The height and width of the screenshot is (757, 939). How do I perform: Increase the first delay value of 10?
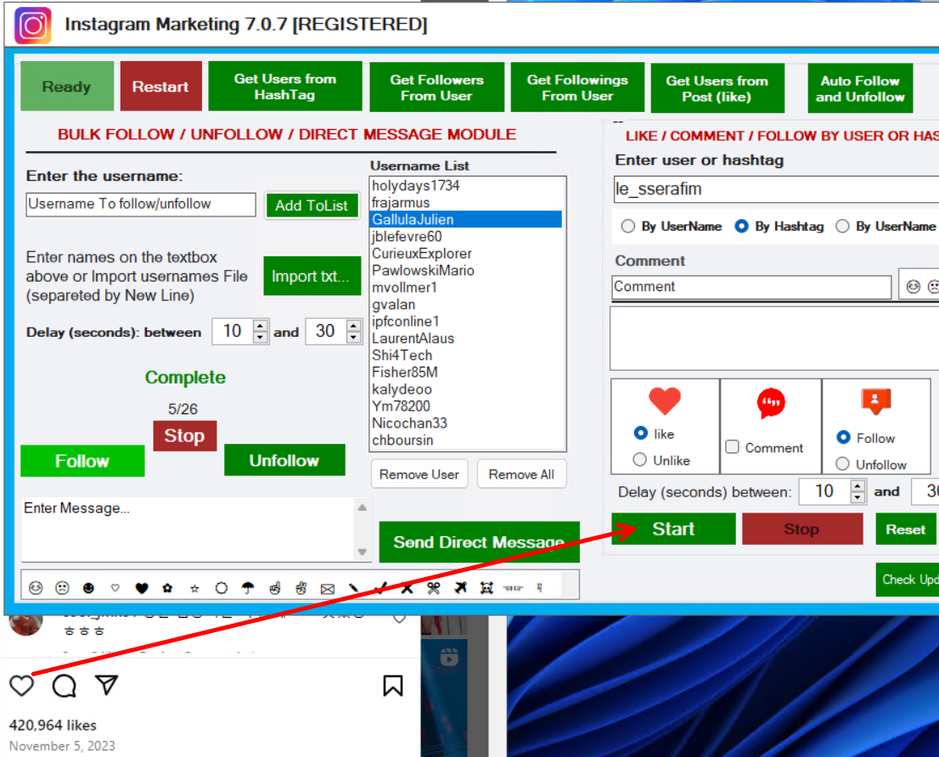tap(261, 326)
